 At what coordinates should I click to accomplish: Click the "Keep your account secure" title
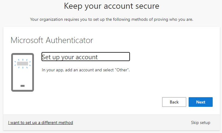112,6
